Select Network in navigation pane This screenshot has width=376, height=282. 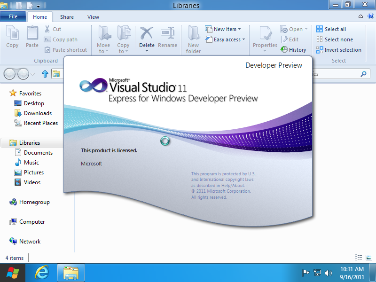point(25,242)
